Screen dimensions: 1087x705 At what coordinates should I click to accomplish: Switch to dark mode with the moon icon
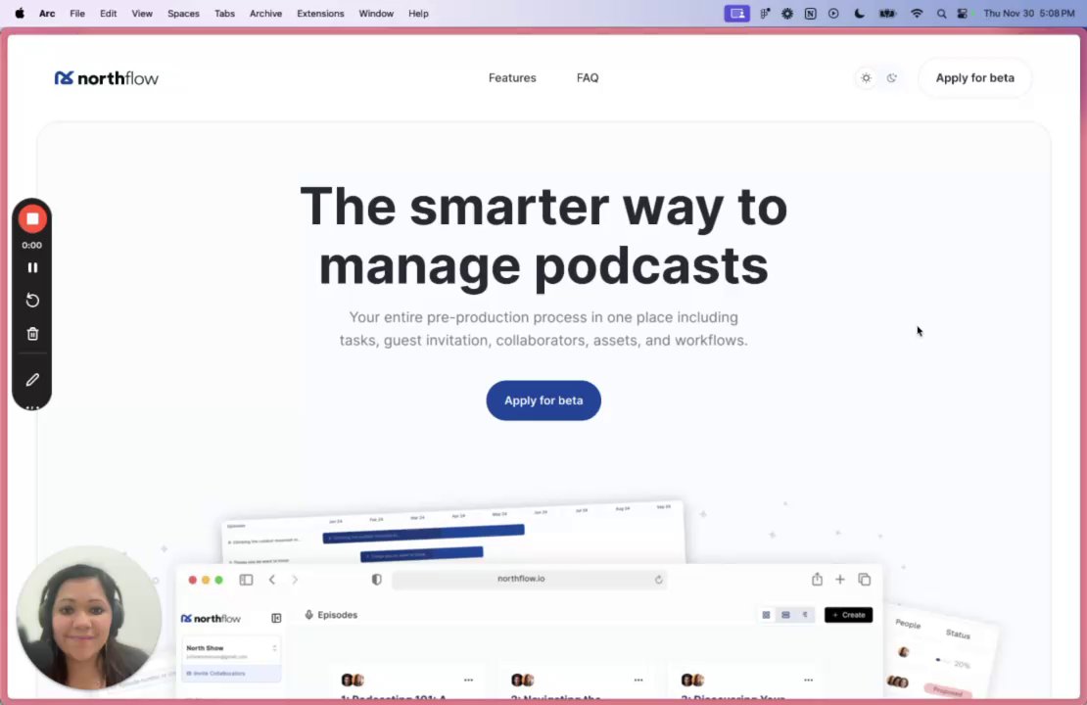891,78
